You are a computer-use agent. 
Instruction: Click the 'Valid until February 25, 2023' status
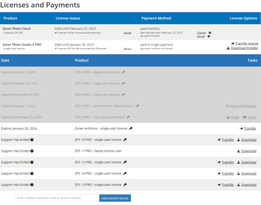coord(75,29)
